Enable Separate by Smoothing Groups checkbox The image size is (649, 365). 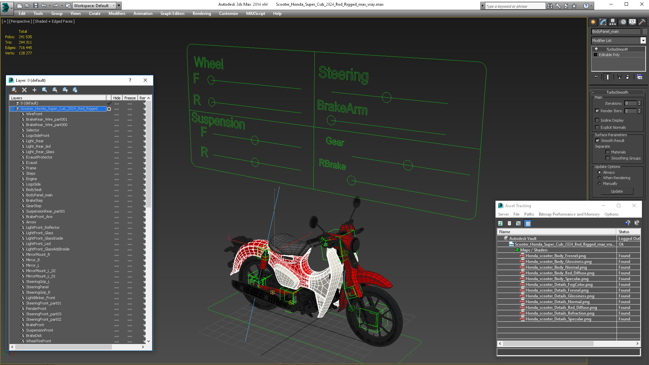click(x=608, y=158)
